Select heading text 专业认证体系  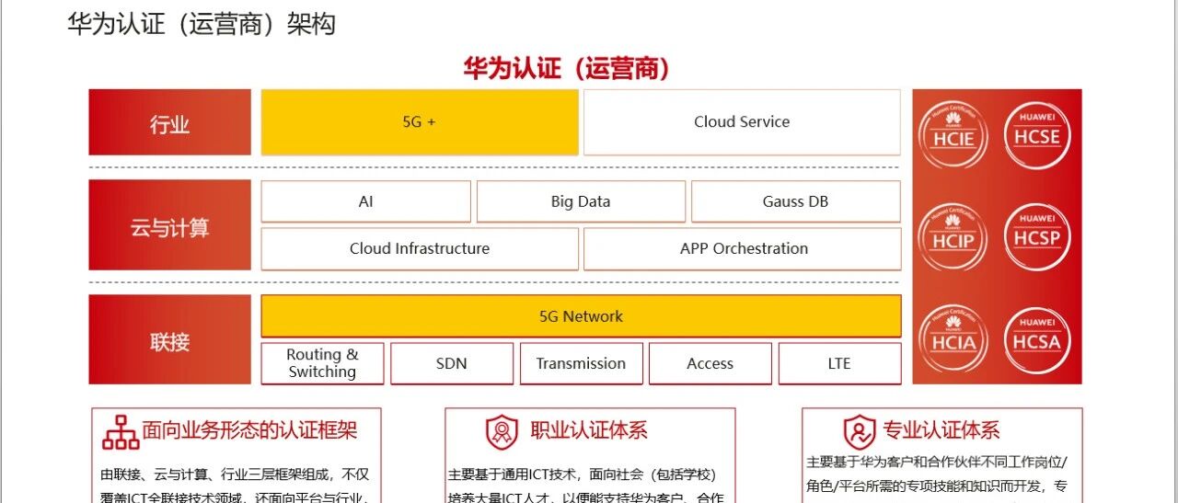pos(941,430)
